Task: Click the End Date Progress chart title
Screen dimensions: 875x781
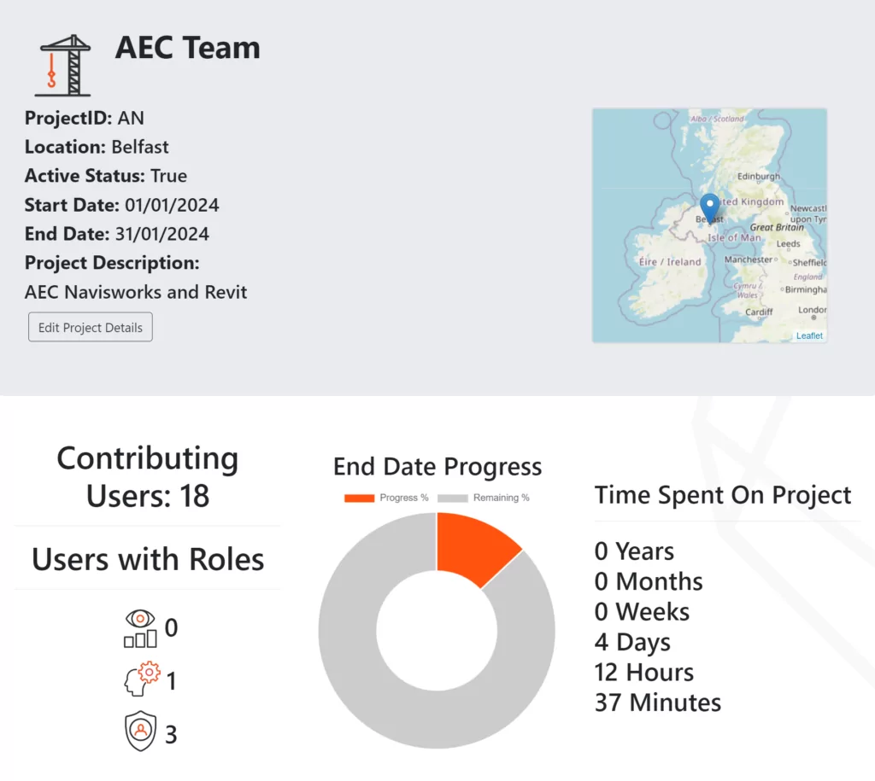Action: tap(437, 467)
